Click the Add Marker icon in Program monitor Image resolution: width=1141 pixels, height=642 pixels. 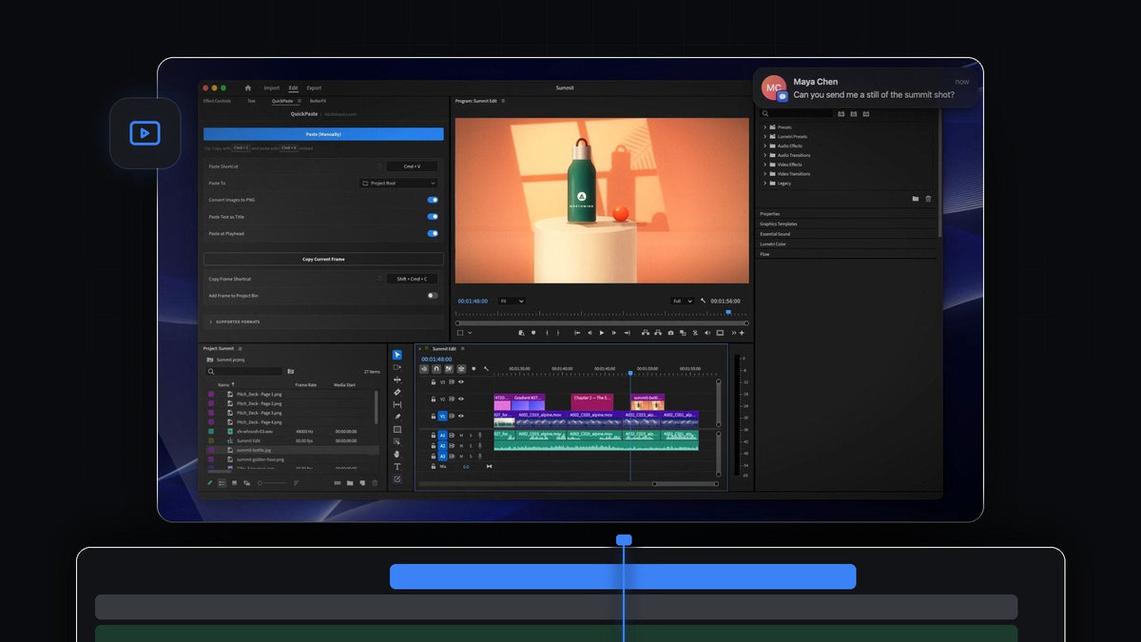tap(533, 333)
